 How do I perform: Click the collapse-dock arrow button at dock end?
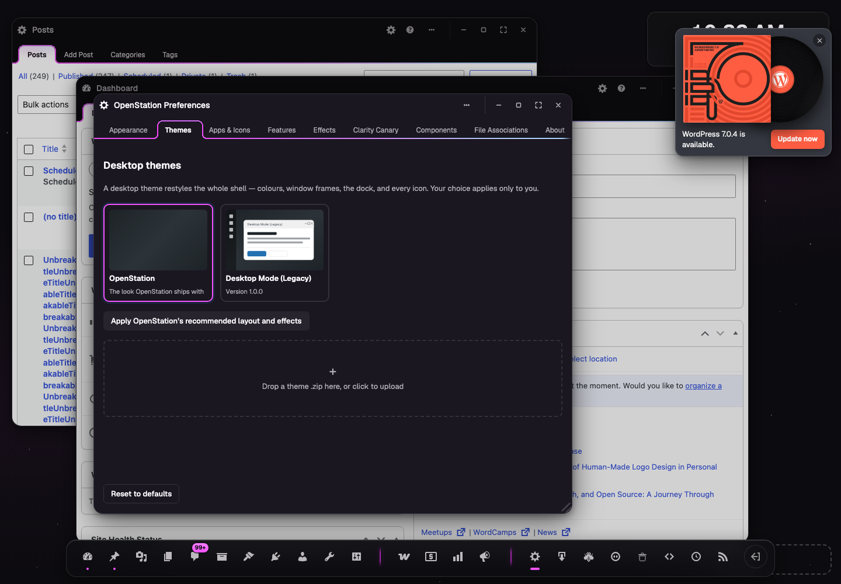coord(755,557)
